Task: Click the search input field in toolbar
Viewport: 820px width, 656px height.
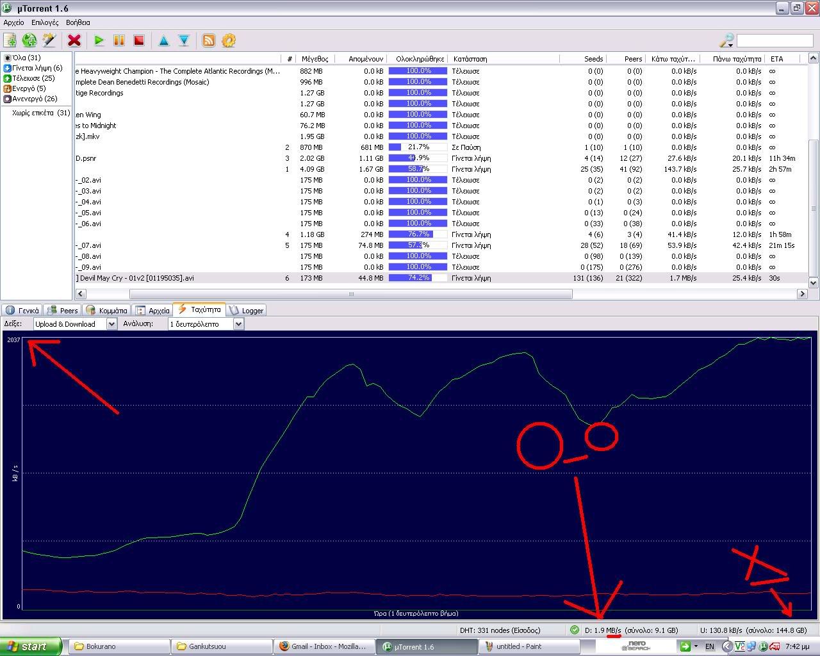Action: (x=775, y=41)
